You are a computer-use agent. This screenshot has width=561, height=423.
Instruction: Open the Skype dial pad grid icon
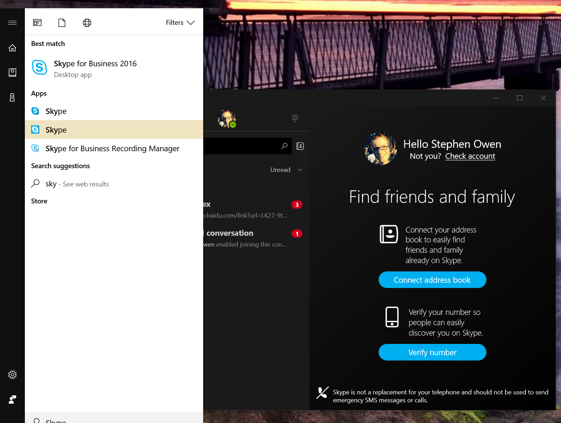click(x=295, y=118)
